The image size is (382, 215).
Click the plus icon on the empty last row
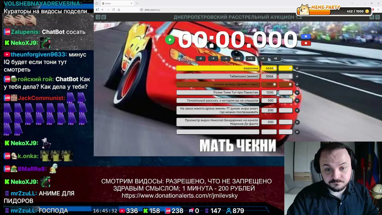(x=297, y=132)
